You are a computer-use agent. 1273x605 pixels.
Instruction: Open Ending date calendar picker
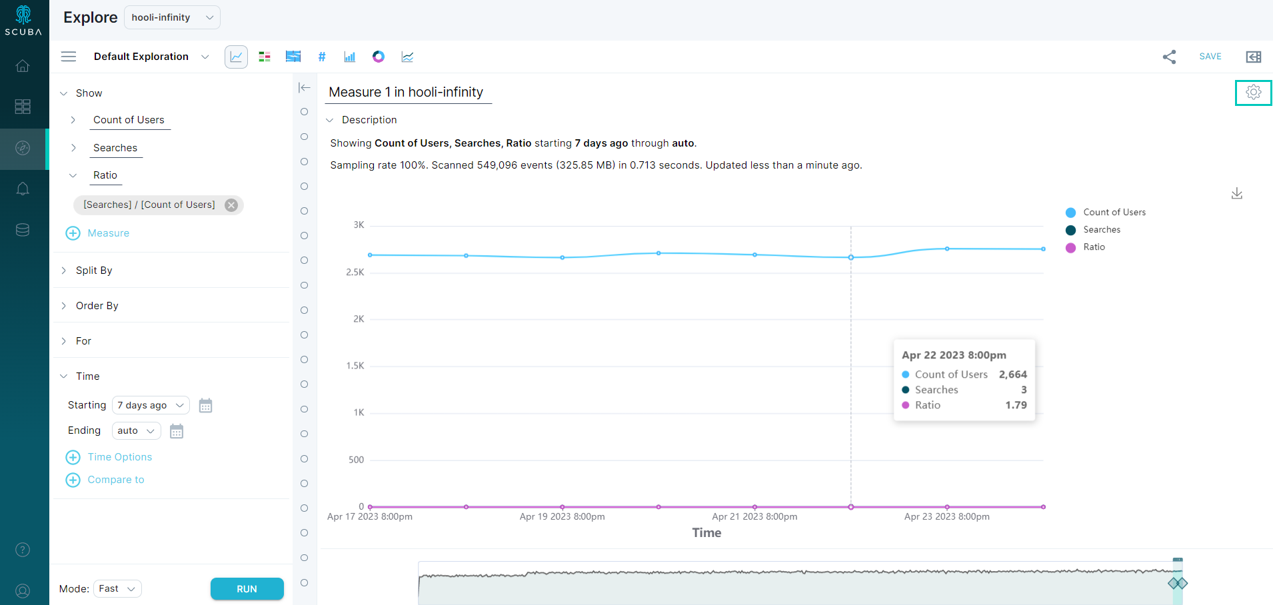click(177, 431)
